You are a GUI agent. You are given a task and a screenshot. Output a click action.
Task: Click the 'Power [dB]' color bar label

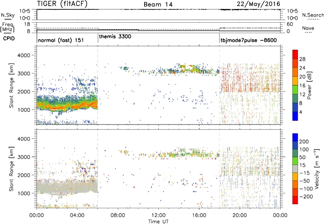point(309,85)
